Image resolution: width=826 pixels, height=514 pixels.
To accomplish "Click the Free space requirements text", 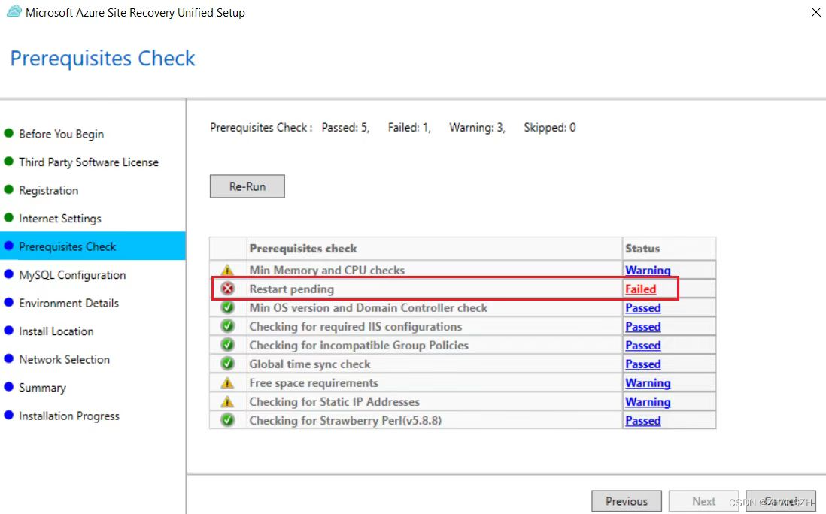I will [314, 383].
